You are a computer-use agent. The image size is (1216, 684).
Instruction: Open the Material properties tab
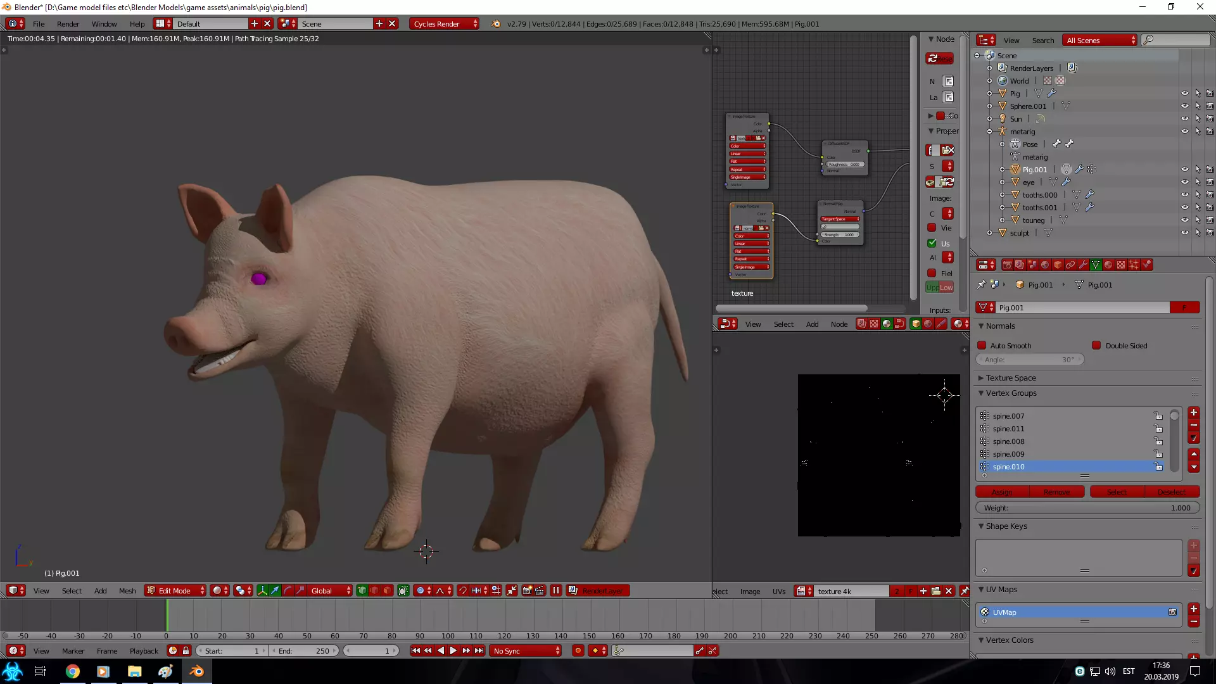pyautogui.click(x=1108, y=265)
